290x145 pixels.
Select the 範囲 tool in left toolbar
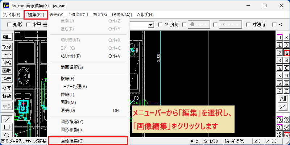click(x=7, y=37)
